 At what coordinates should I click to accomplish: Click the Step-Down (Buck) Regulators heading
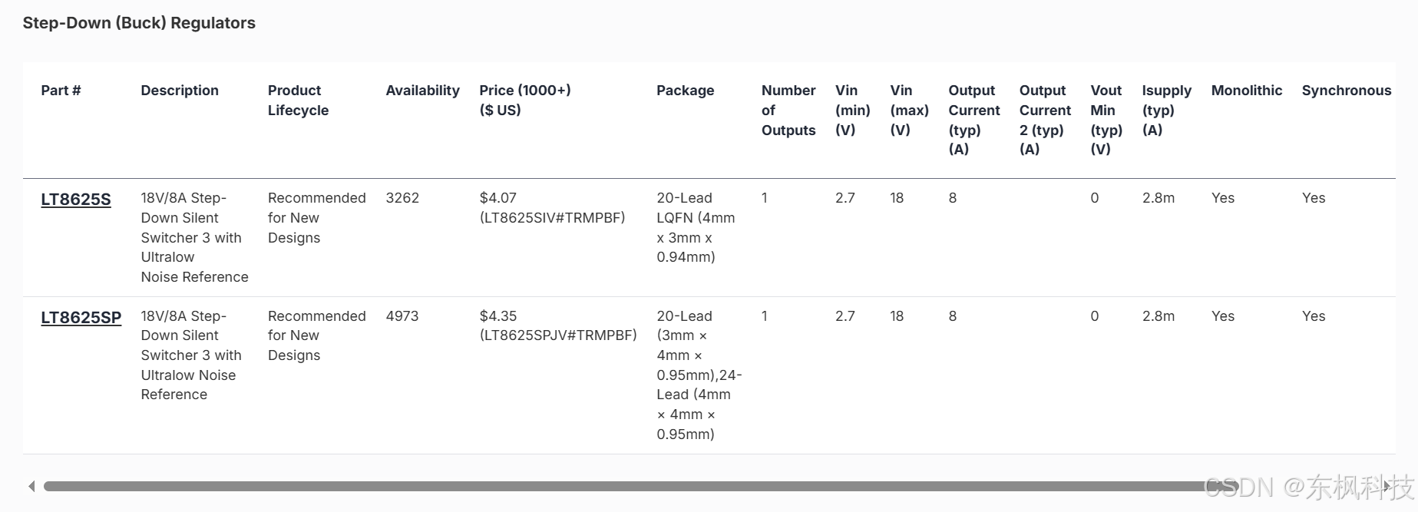139,23
